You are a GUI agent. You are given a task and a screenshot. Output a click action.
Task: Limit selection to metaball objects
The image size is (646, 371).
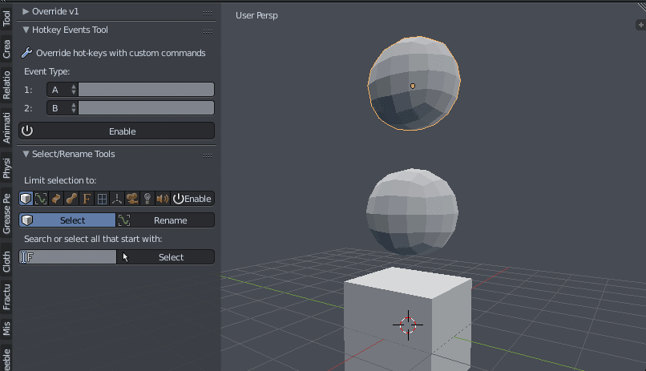tap(71, 199)
